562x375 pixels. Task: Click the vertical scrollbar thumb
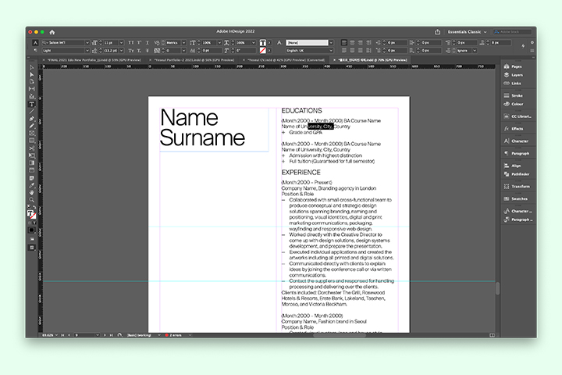pyautogui.click(x=497, y=288)
